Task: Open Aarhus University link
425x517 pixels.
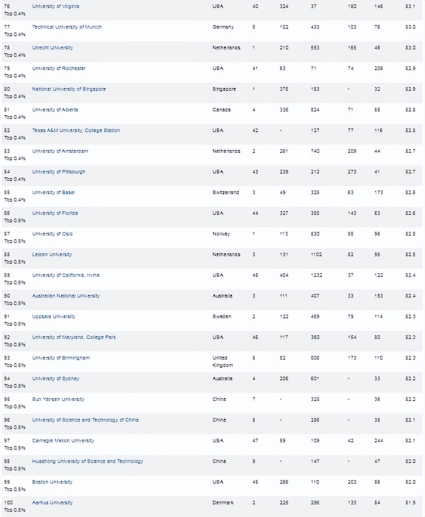Action: (x=52, y=503)
